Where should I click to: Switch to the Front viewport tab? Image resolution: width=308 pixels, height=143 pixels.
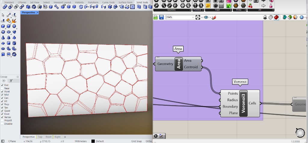(48, 137)
